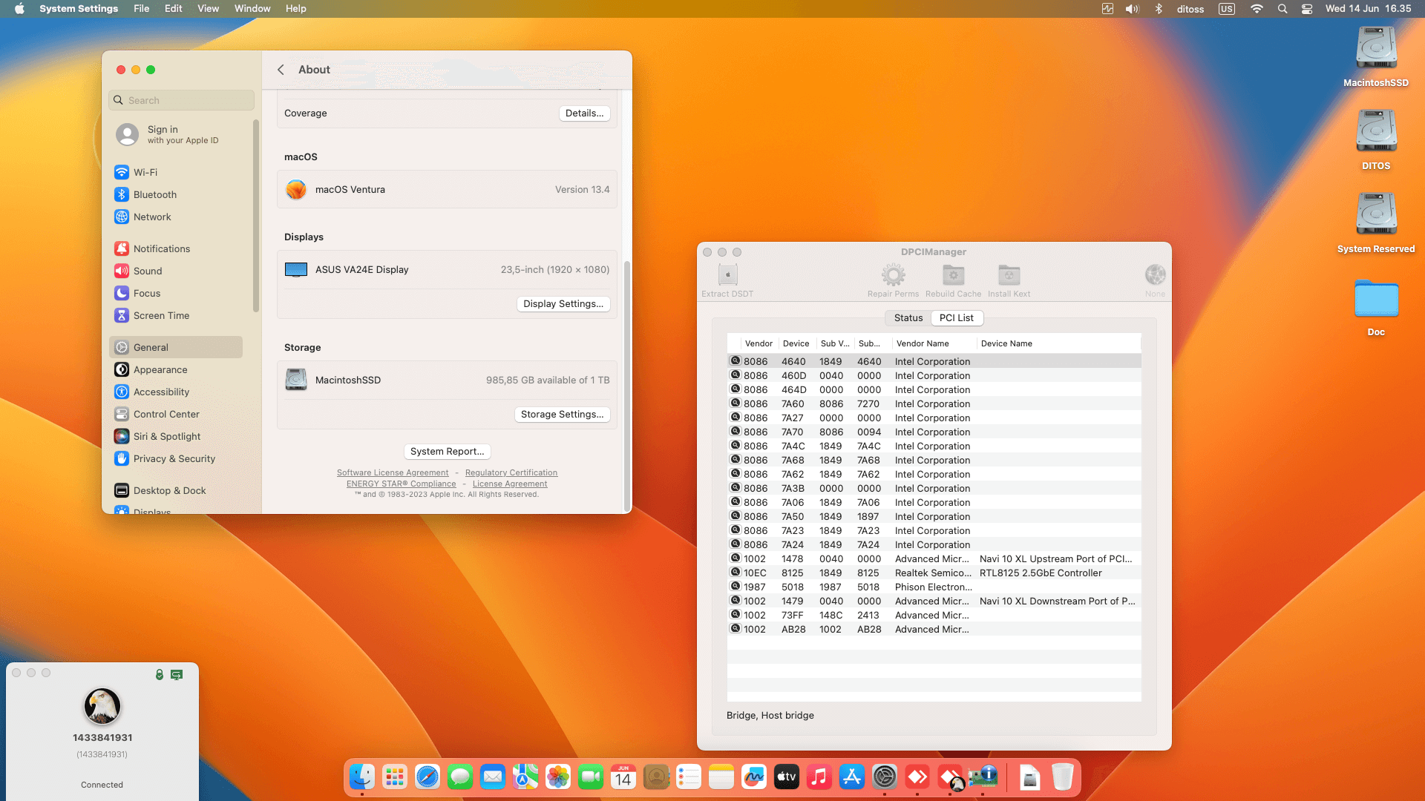Viewport: 1425px width, 801px height.
Task: Switch to the PCI List tab
Action: tap(957, 317)
